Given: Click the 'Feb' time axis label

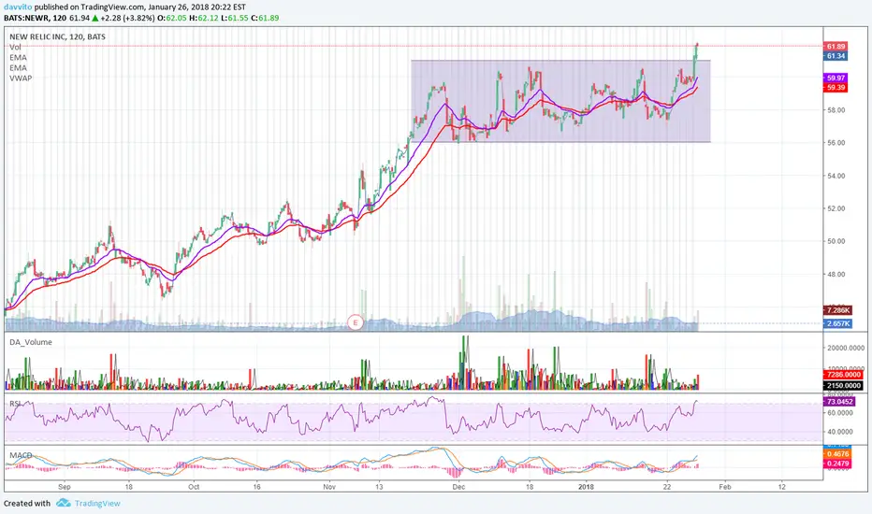Looking at the screenshot, I should coord(724,487).
